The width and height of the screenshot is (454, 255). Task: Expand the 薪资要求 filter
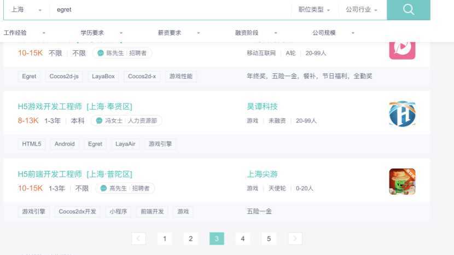179,33
